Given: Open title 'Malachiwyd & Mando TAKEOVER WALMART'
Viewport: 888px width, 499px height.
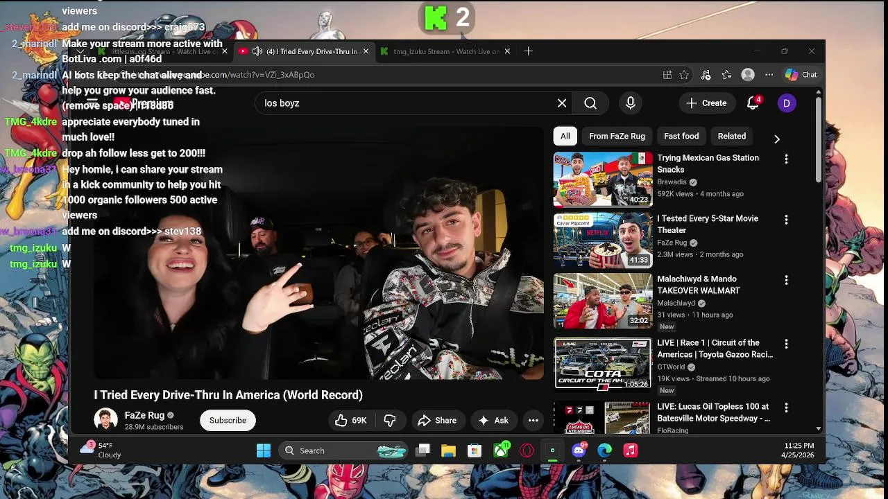Looking at the screenshot, I should [699, 285].
